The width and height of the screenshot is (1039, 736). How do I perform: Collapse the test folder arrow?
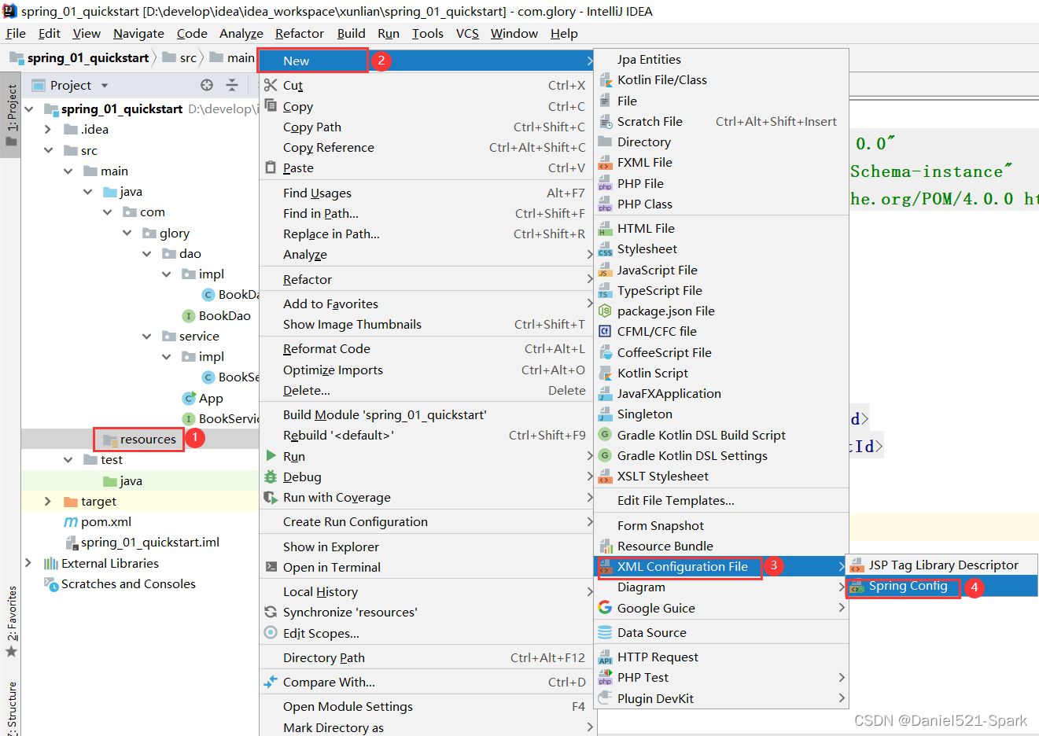click(x=68, y=459)
